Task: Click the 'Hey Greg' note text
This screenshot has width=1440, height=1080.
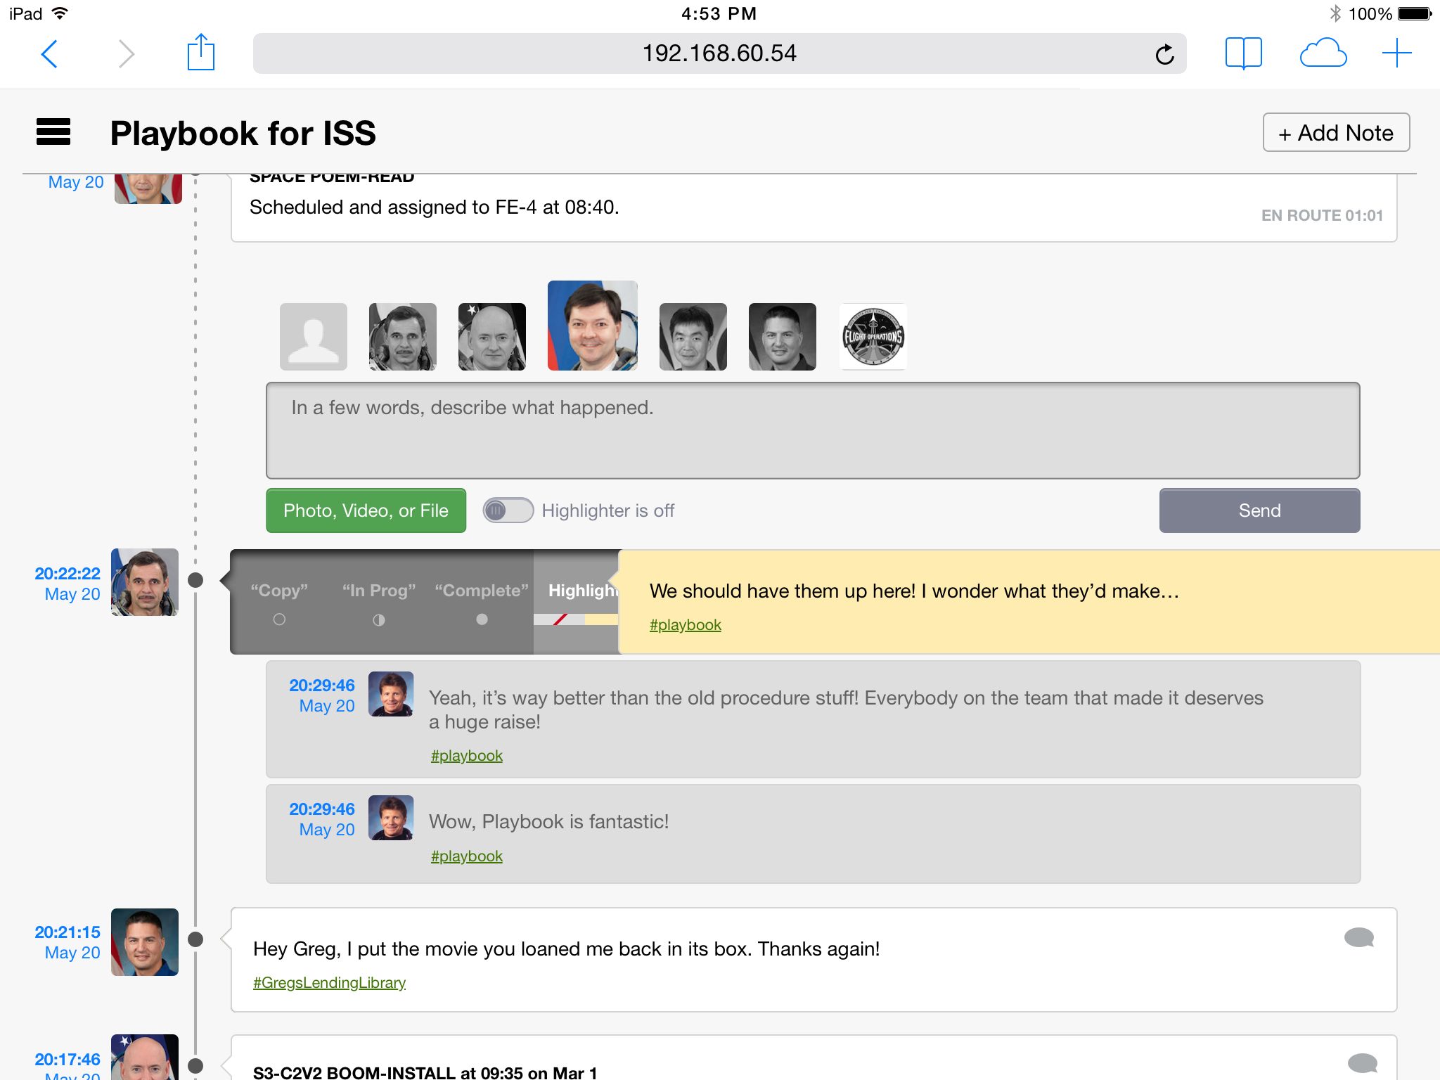Action: [x=566, y=949]
